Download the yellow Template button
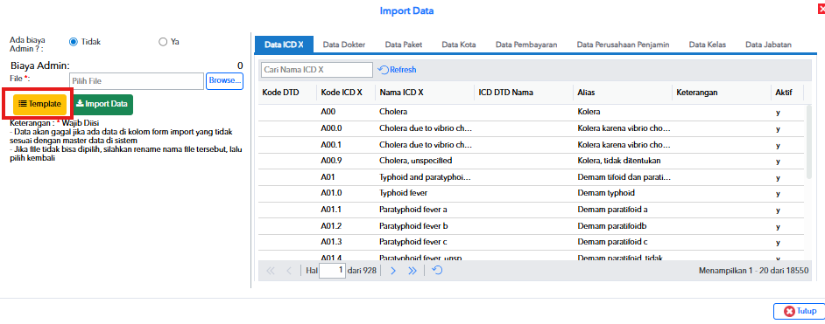Viewport: 825px width, 324px height. pyautogui.click(x=40, y=104)
